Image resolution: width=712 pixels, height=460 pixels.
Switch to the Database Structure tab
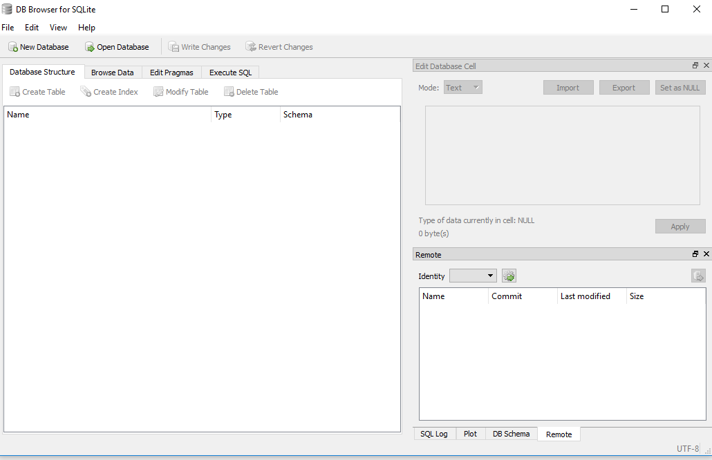tap(43, 72)
